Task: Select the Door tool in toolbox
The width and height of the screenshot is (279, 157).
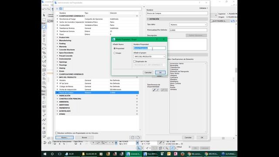Action: 44,31
